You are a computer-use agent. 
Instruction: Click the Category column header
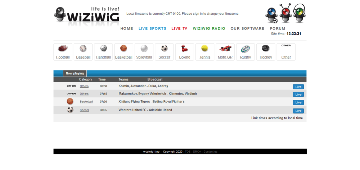(85, 79)
